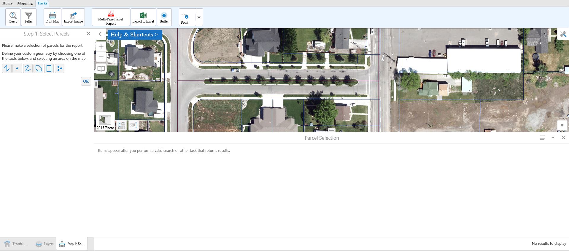569x251 pixels.
Task: Click Export to Excel
Action: tap(143, 17)
